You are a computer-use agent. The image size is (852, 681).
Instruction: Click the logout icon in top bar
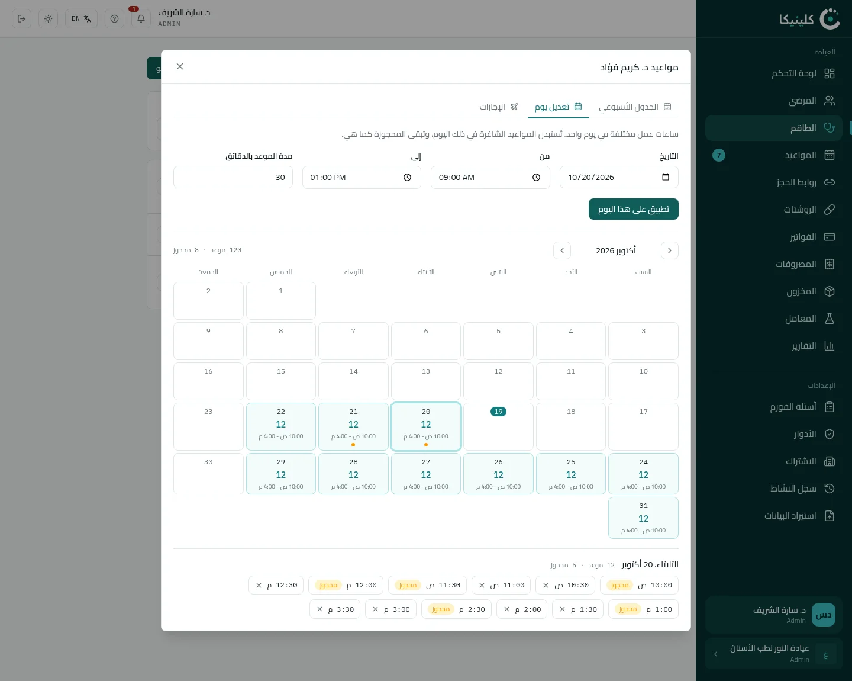(x=22, y=18)
